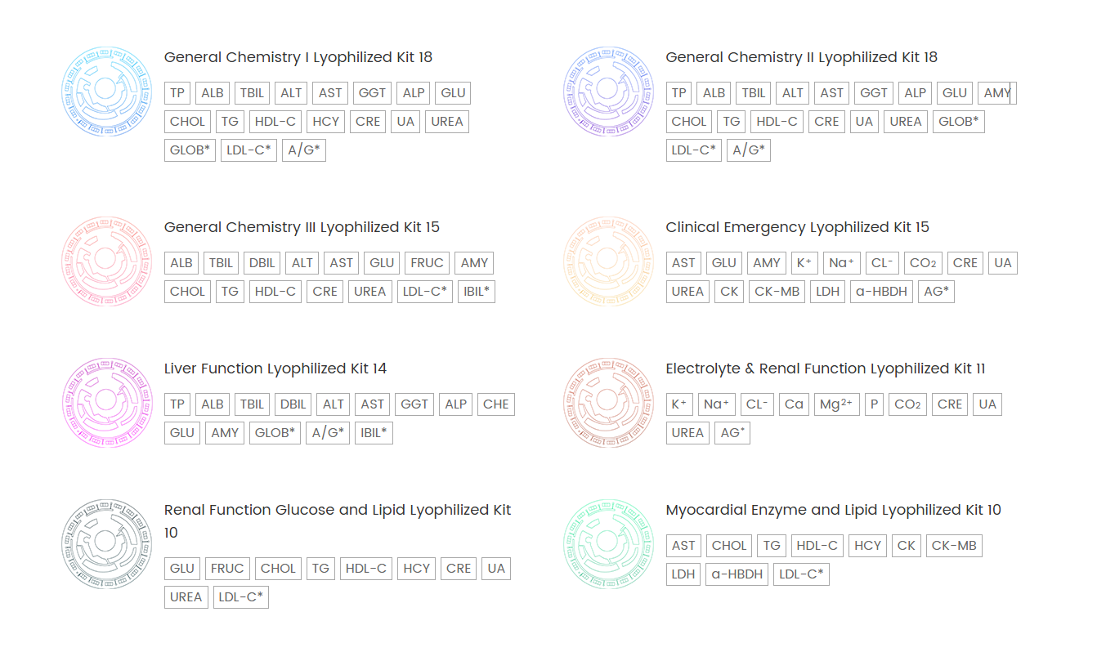Click the purple General Chemistry II disc icon
This screenshot has height=661, width=1106.
608,91
